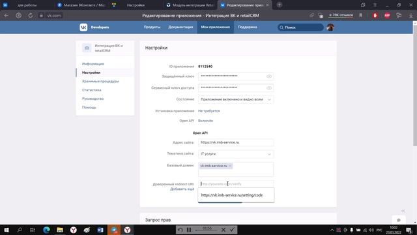
Task: Open the chat bubble icon near the page's lower corner
Action: point(398,220)
